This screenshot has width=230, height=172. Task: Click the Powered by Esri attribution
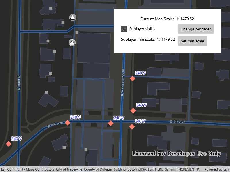tap(216, 169)
